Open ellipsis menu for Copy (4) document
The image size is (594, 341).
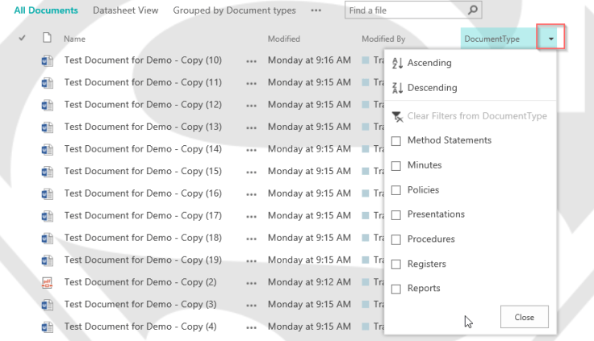tap(253, 326)
